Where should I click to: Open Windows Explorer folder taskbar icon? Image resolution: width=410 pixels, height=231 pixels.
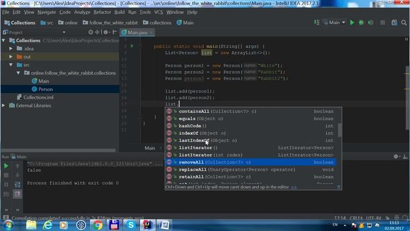(31, 225)
